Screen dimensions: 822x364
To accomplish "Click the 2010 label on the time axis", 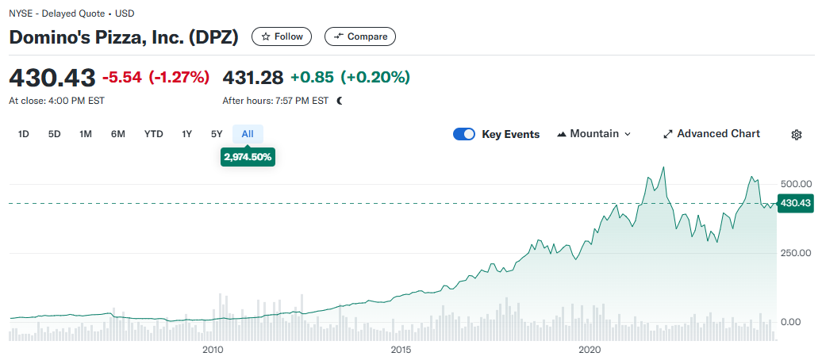I will [213, 350].
